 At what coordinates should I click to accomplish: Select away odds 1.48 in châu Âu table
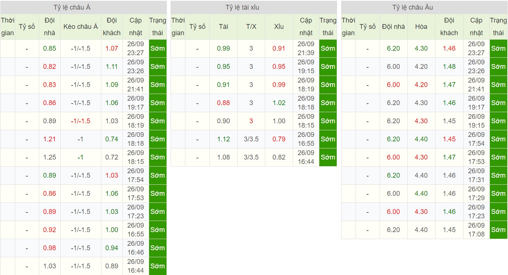[x=449, y=67]
